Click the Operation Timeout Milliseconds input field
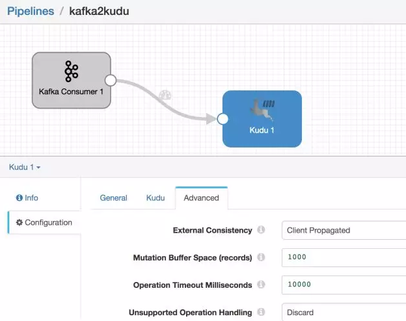This screenshot has height=321, width=406. click(x=344, y=285)
